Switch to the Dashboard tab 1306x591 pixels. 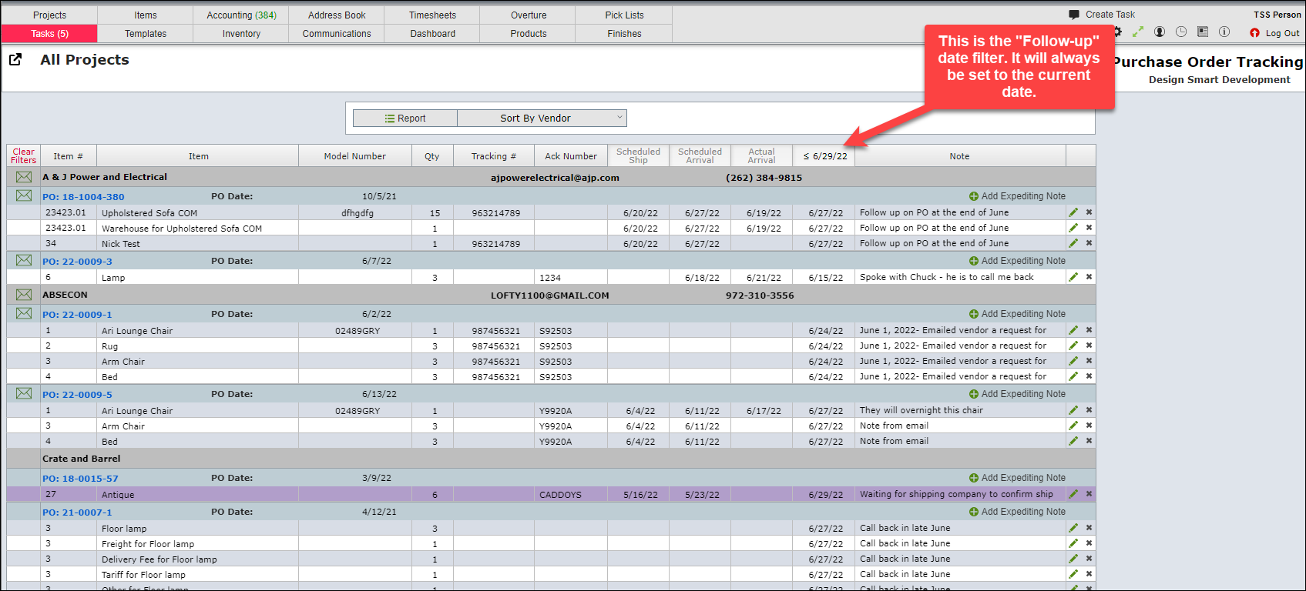click(x=432, y=34)
